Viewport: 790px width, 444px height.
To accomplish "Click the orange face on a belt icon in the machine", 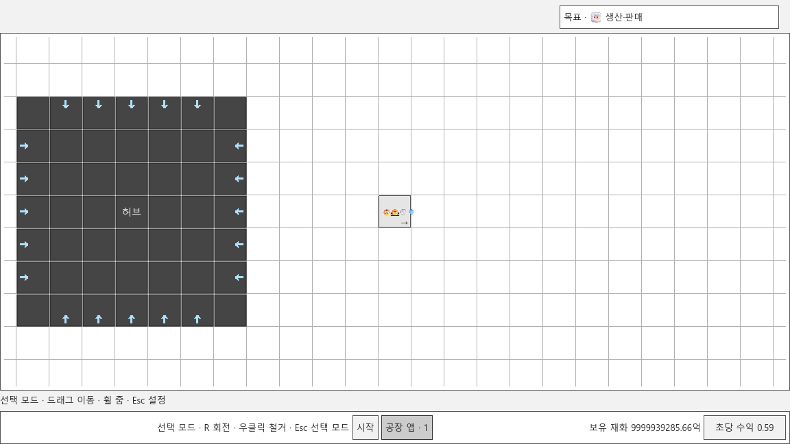I will pyautogui.click(x=395, y=212).
